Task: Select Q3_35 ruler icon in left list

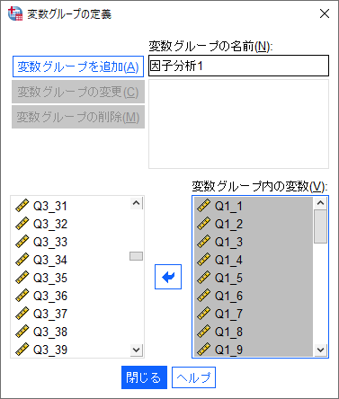Action: point(22,278)
